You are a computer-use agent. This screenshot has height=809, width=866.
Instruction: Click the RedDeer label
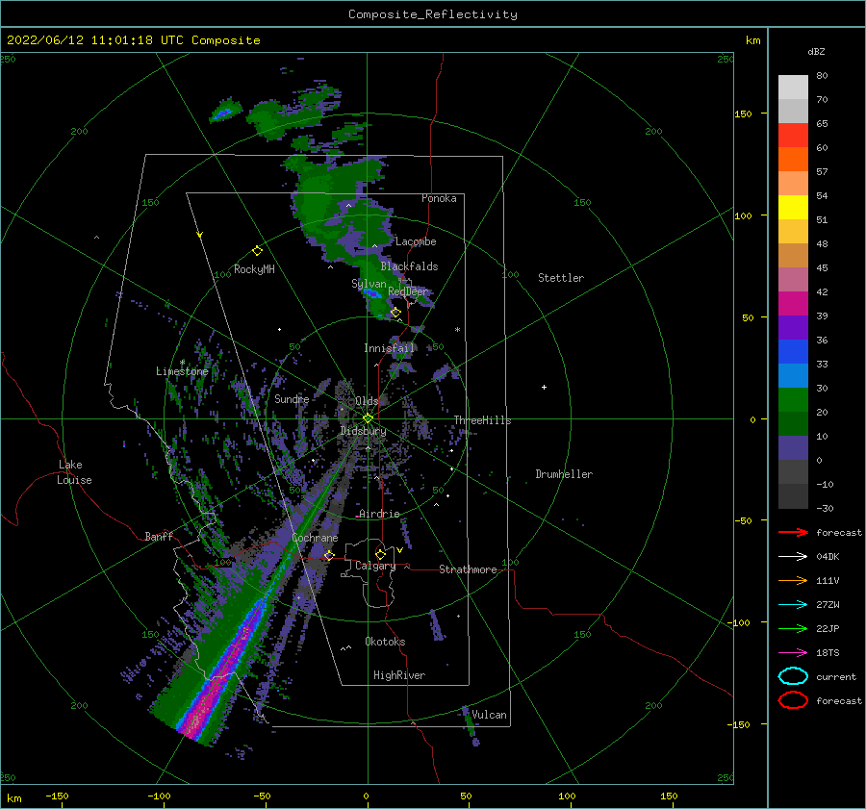(408, 291)
